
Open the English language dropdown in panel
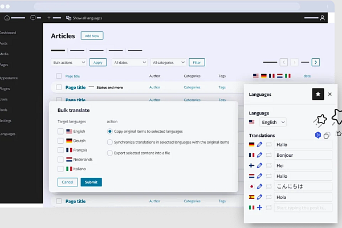pos(272,122)
